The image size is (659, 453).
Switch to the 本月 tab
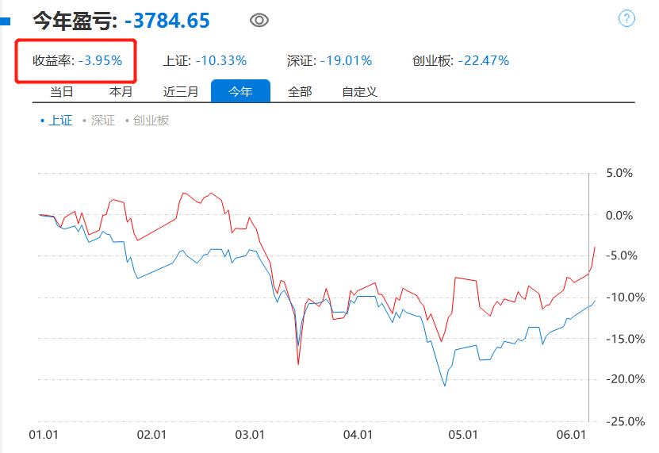[121, 91]
